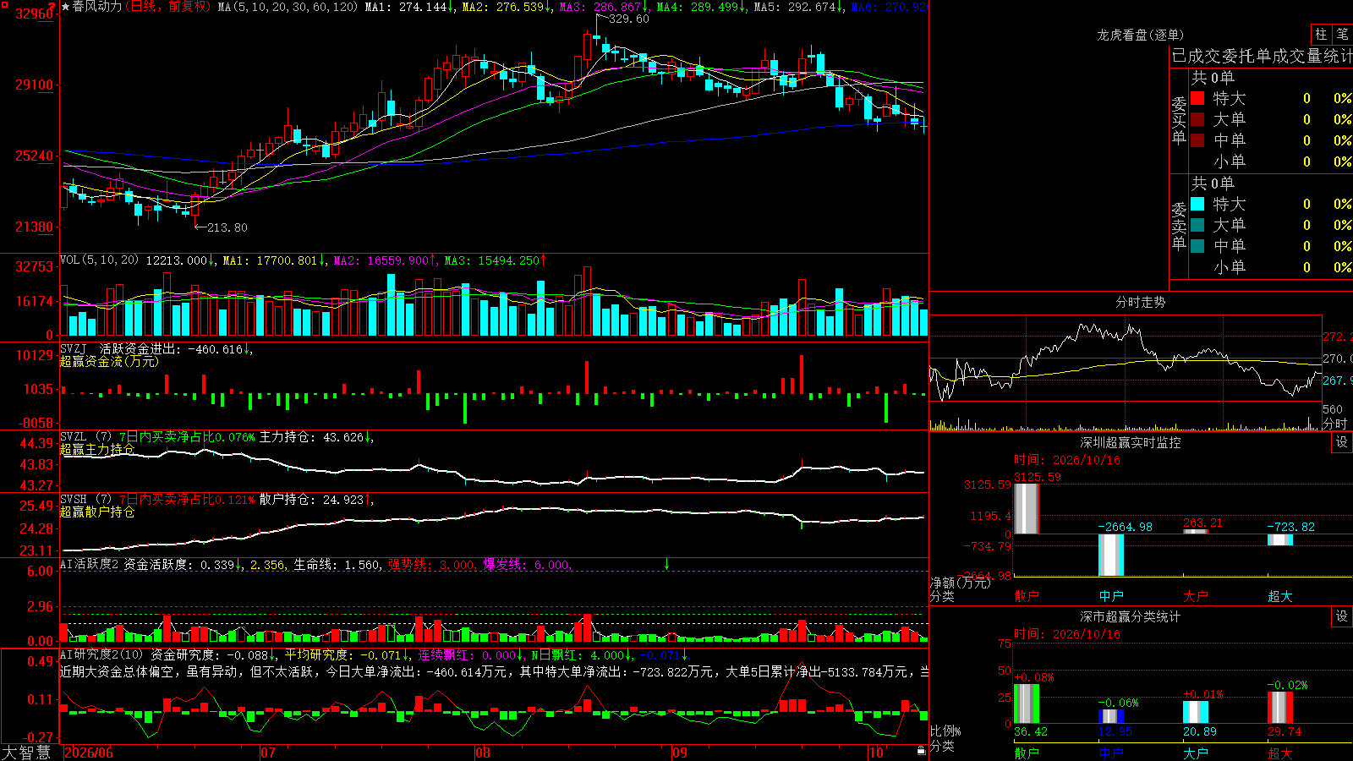The image size is (1353, 761).
Task: Click the 委买单 大单 dark red swatch
Action: (1197, 119)
